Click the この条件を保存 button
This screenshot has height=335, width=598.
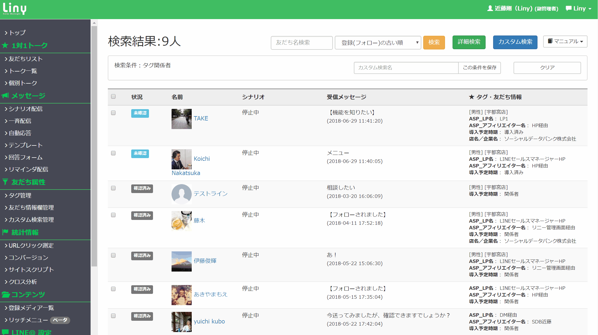(479, 67)
